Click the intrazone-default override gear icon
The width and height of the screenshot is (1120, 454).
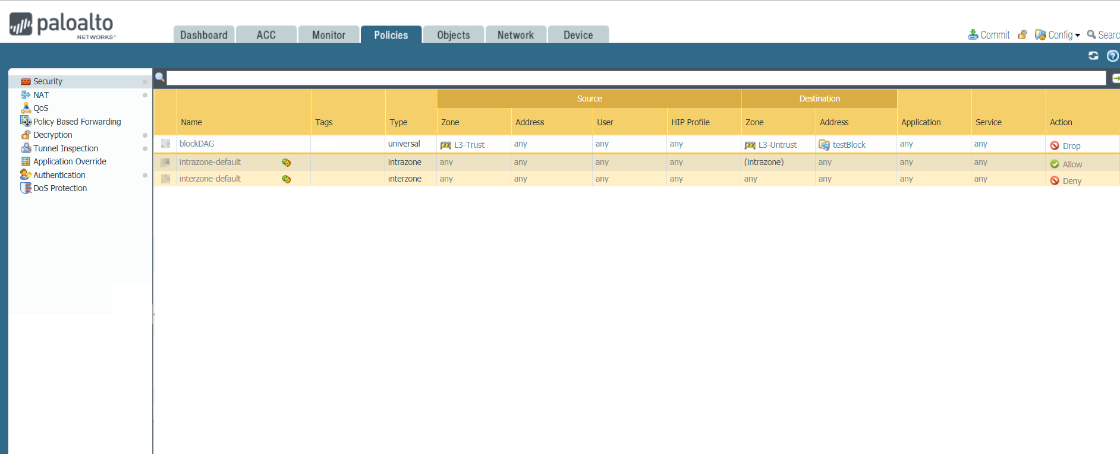[286, 163]
